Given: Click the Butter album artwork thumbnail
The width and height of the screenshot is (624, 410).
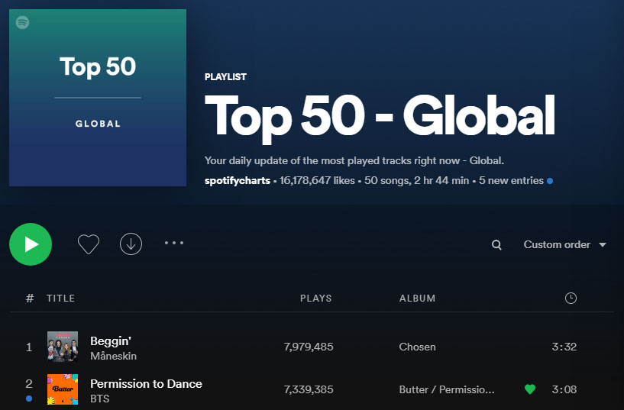Looking at the screenshot, I should pos(63,389).
